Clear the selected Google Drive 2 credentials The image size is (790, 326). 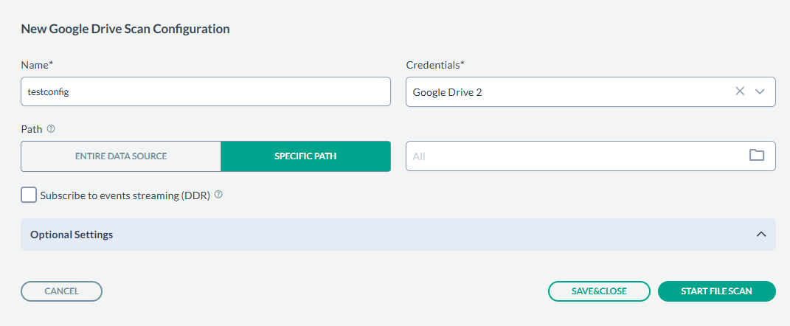(x=740, y=91)
